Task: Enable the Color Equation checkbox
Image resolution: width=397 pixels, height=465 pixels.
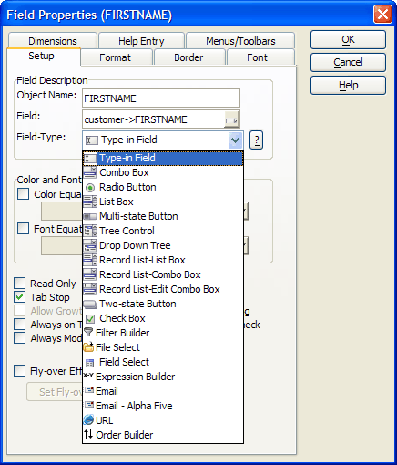Action: point(24,194)
